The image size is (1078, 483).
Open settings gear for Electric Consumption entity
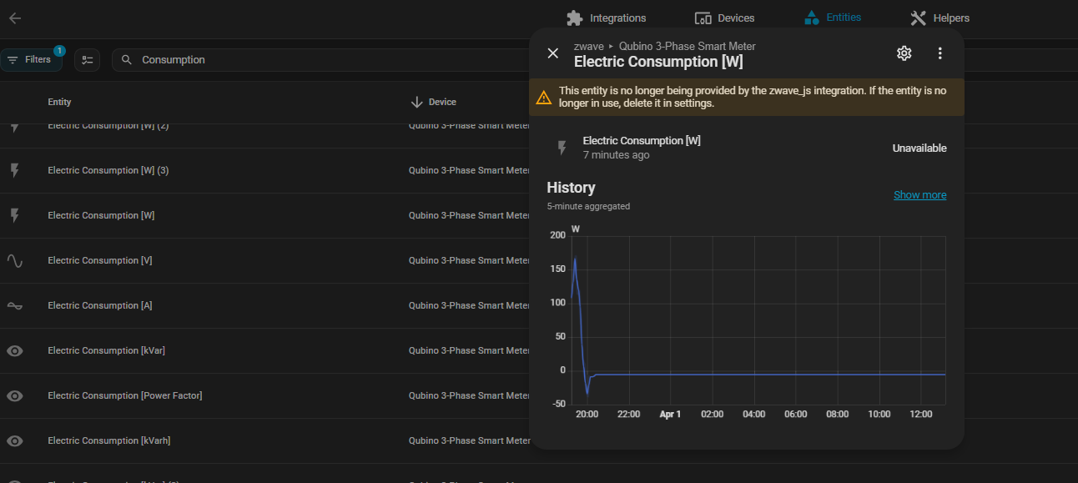point(904,53)
